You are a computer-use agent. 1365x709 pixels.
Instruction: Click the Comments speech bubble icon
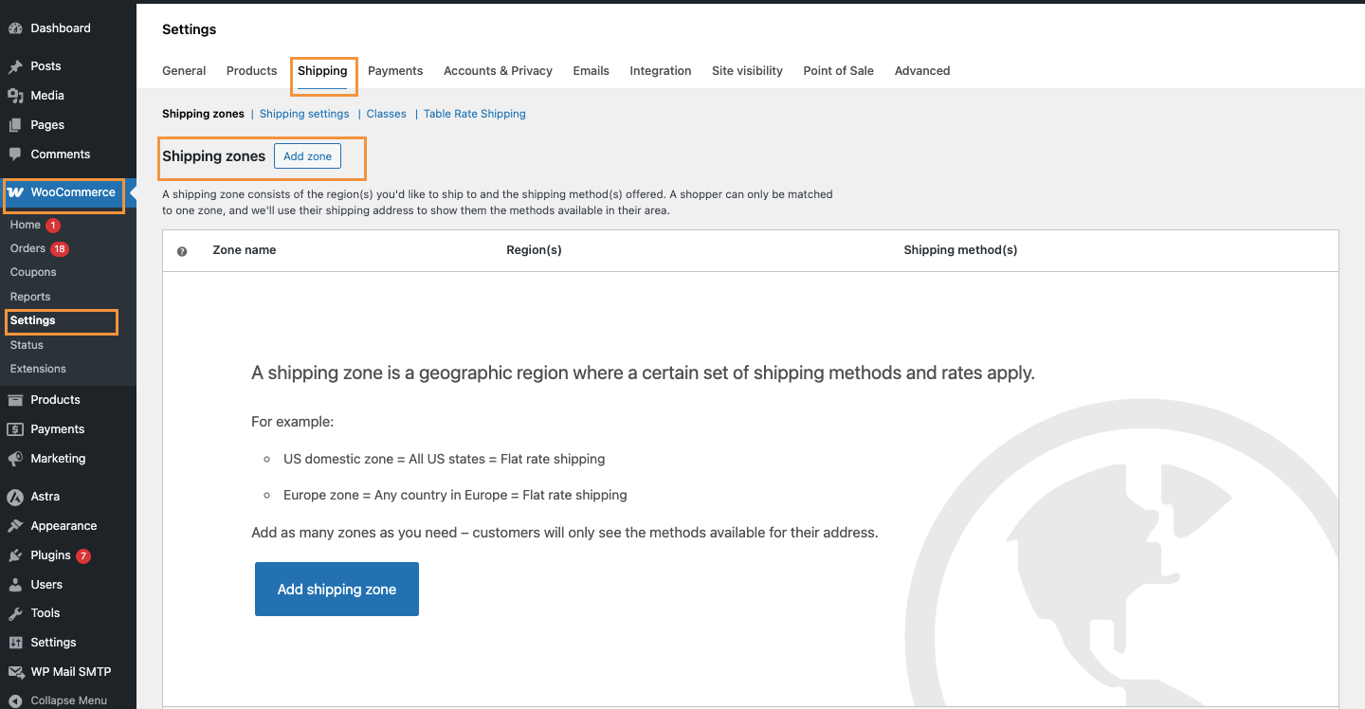click(x=15, y=154)
